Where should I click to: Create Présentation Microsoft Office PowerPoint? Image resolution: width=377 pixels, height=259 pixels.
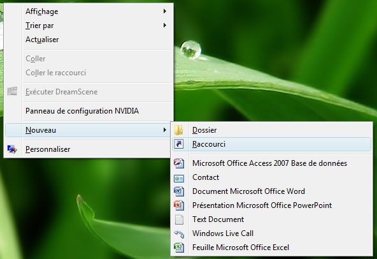click(272, 205)
